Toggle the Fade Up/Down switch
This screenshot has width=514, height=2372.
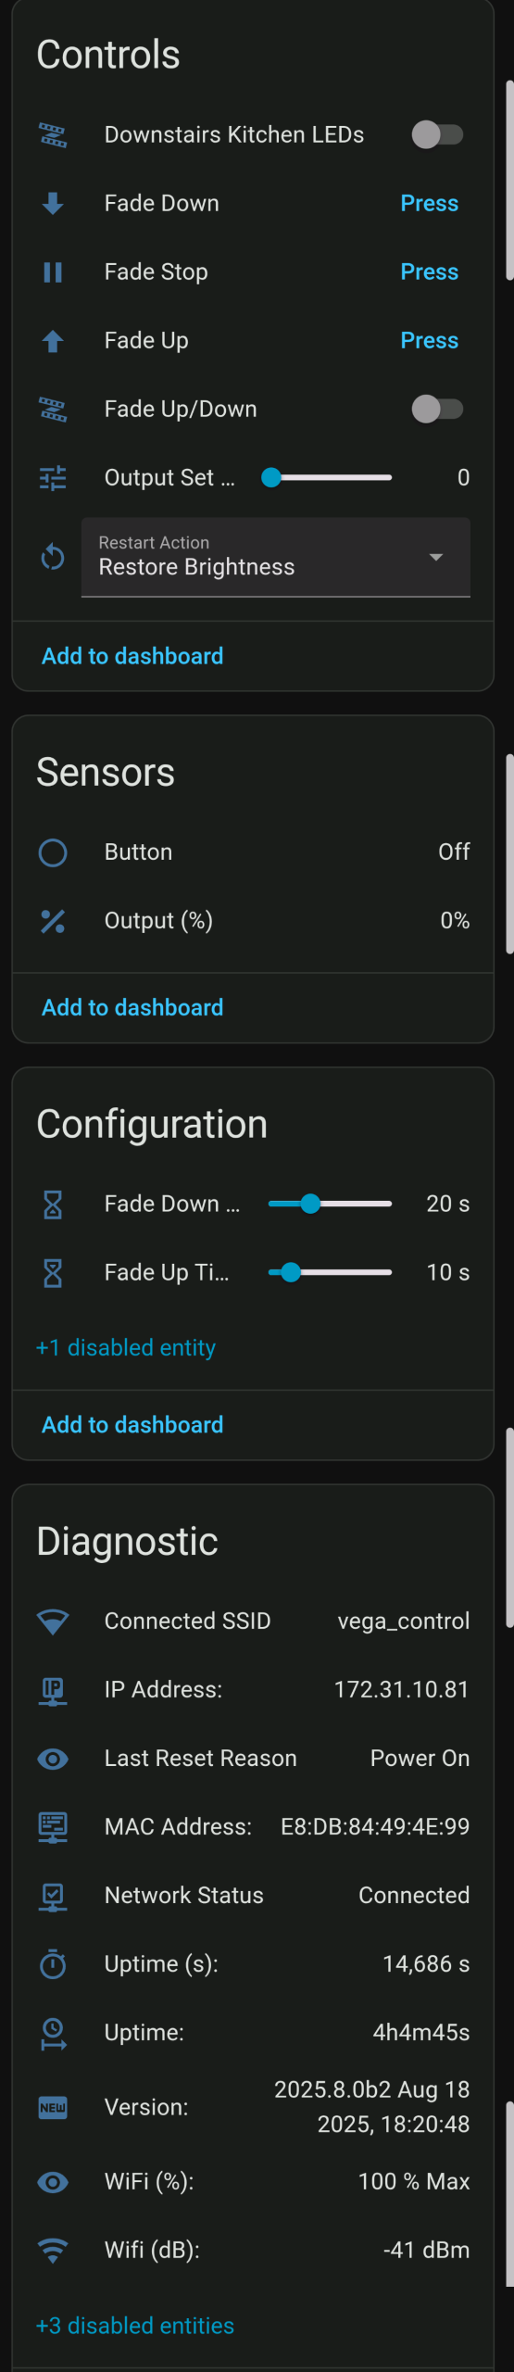437,410
